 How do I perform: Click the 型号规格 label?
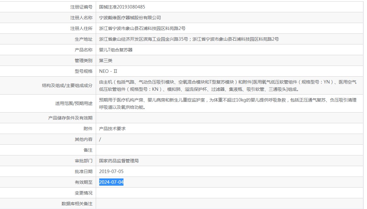click(x=83, y=71)
